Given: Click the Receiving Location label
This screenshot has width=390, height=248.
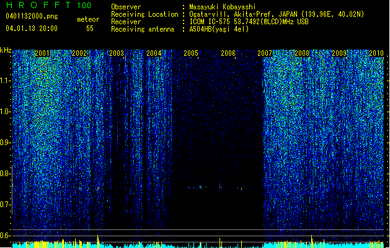Looking at the screenshot, I should click(144, 14).
